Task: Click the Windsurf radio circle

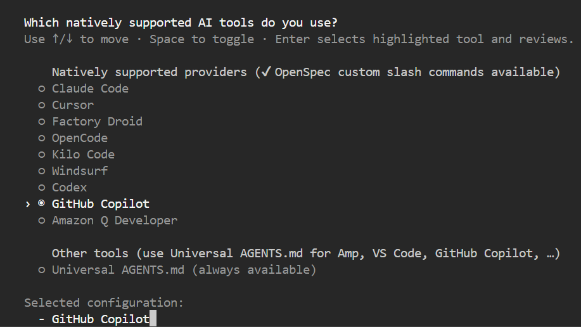Action: point(41,171)
